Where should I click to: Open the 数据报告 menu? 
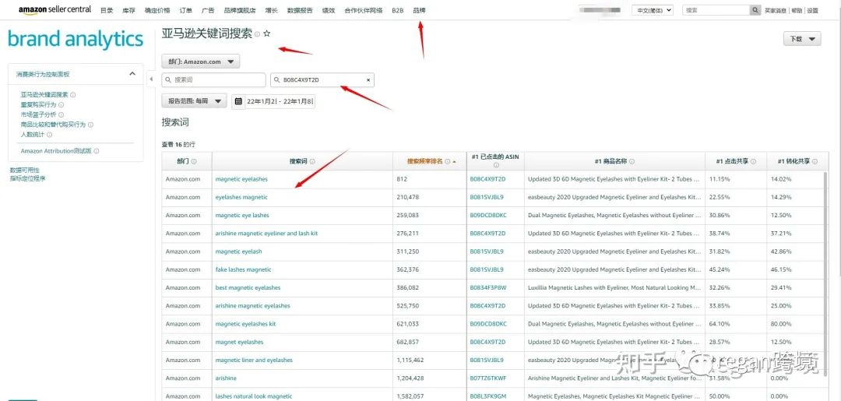[300, 10]
